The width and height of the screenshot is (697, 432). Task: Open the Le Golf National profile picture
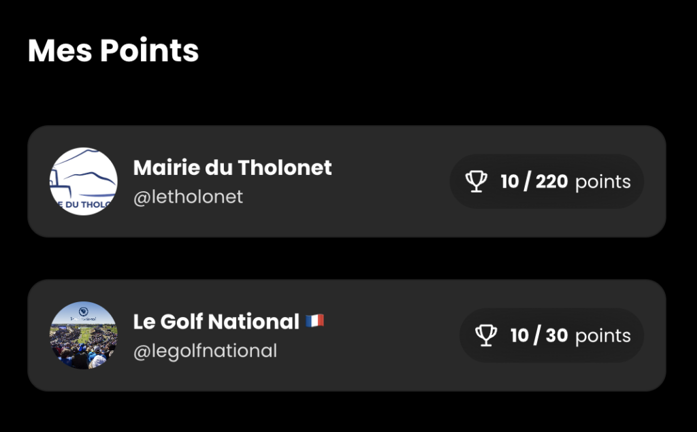point(84,335)
